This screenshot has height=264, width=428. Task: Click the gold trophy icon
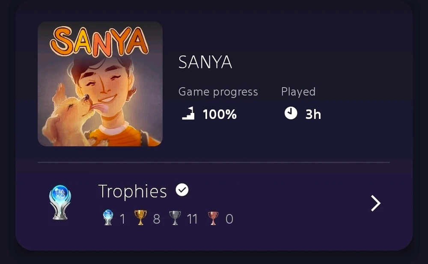[x=140, y=218]
